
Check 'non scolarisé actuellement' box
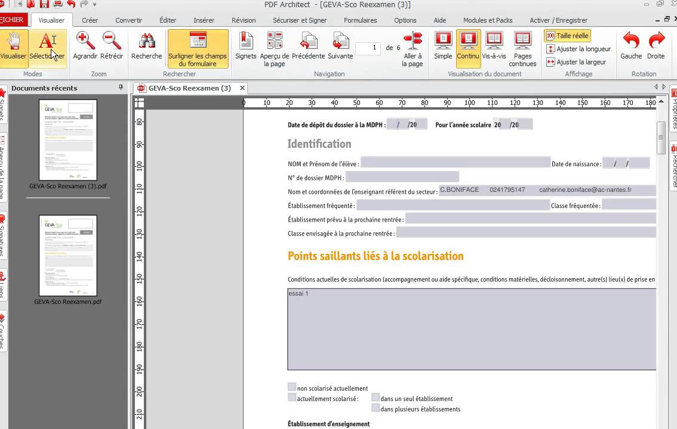point(292,387)
